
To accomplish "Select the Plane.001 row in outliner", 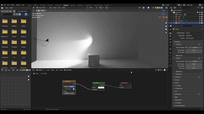I will (186, 21).
